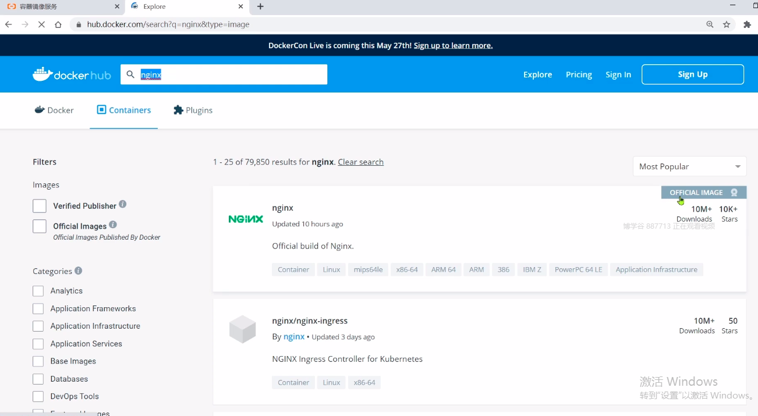Click the browser forward arrow
758x416 pixels.
25,24
